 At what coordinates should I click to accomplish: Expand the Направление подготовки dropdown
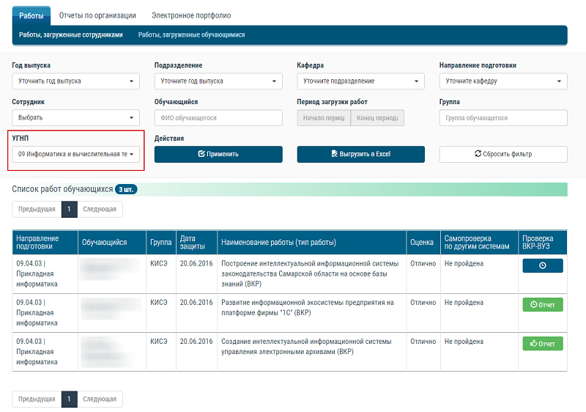[x=503, y=81]
